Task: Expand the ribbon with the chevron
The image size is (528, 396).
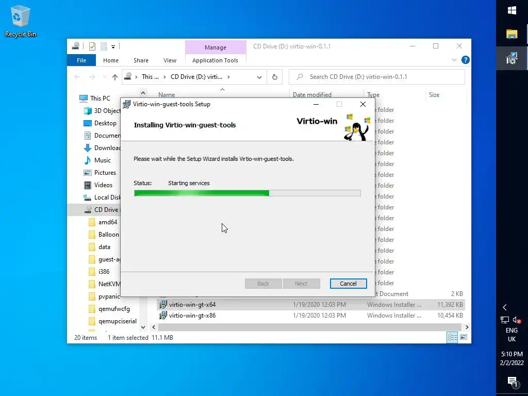Action: 454,60
